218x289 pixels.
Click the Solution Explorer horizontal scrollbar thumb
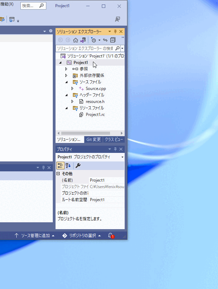(x=85, y=133)
